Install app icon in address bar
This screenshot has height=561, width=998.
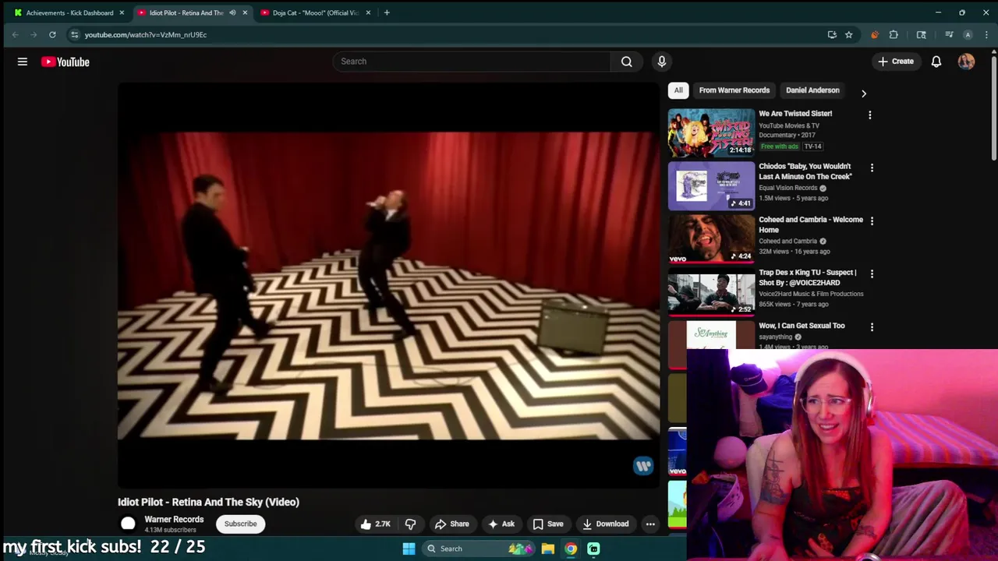832,34
